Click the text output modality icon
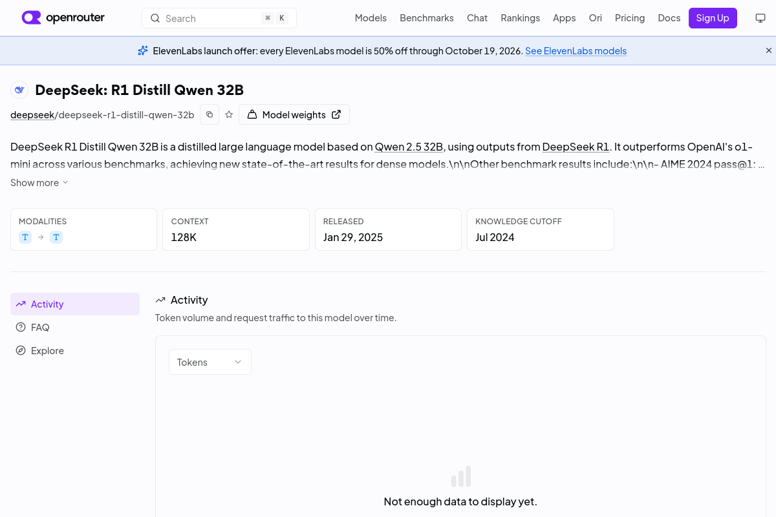Viewport: 776px width, 517px height. [56, 237]
